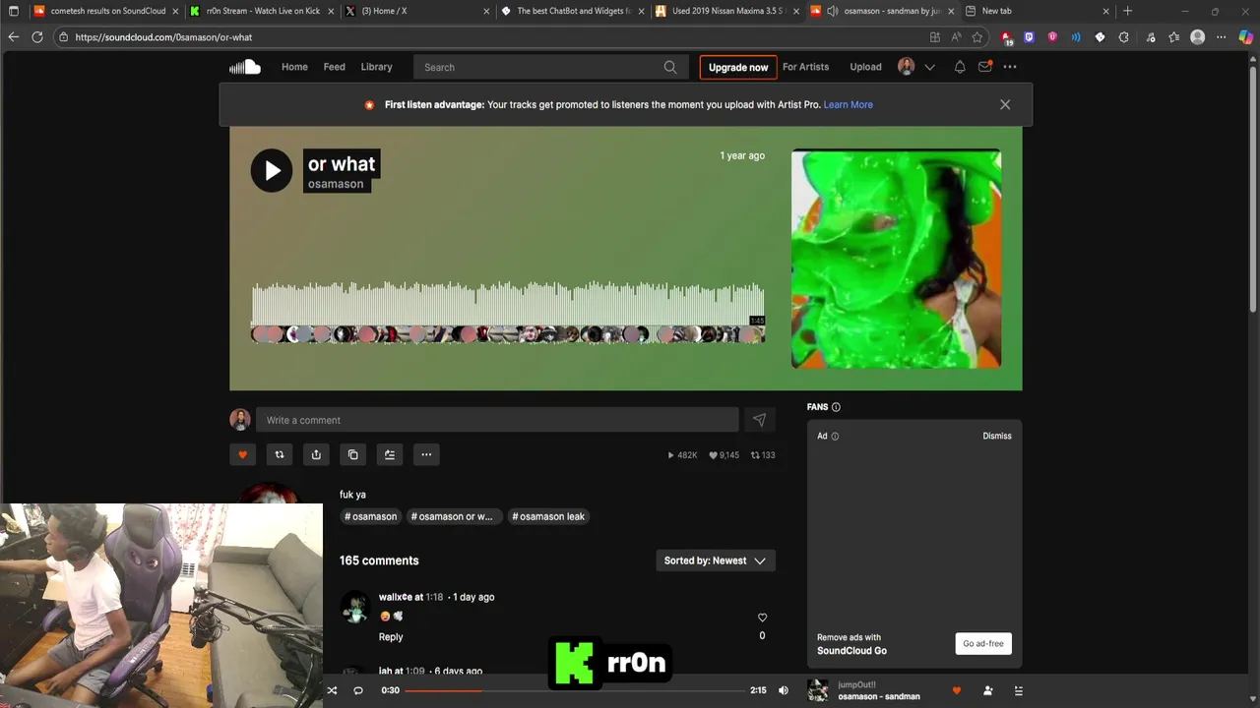This screenshot has width=1260, height=708.
Task: Switch to the New tab
Action: coord(1039,11)
